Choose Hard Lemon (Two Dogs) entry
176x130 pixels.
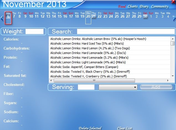pos(109,48)
